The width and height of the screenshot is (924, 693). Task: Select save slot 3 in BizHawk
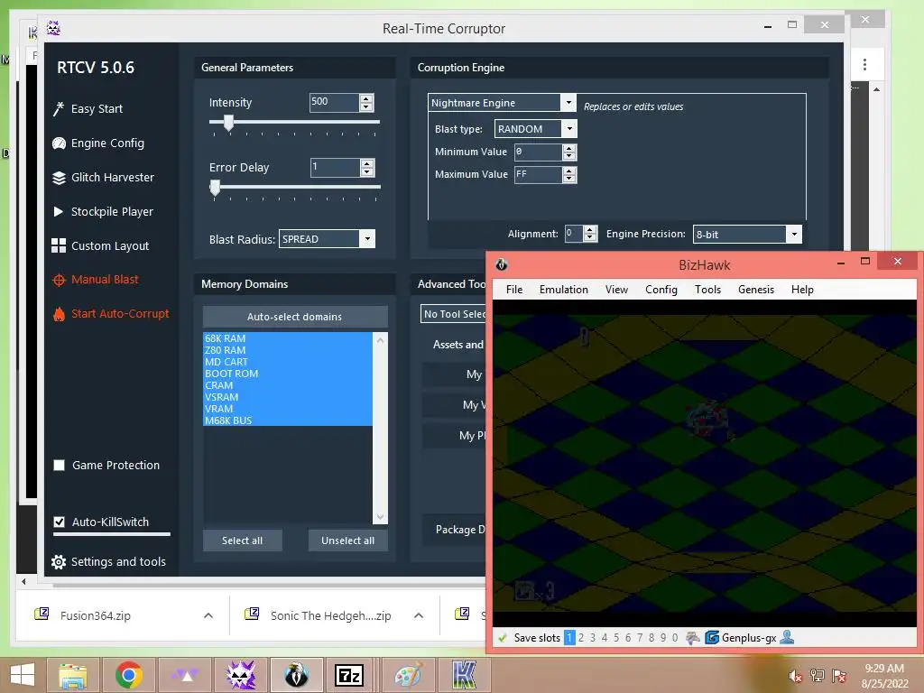[x=593, y=638]
